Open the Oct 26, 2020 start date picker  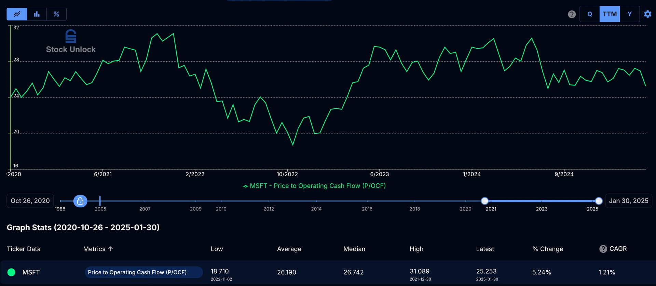click(x=30, y=201)
